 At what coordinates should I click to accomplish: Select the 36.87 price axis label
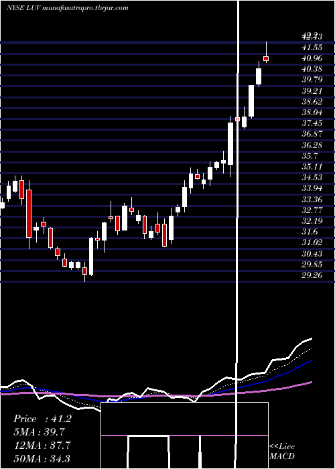[312, 134]
